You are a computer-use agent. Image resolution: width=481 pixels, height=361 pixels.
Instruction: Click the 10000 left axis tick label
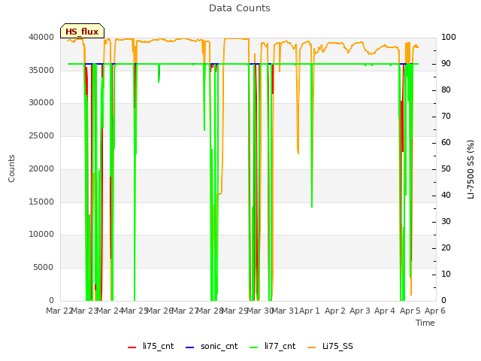pyautogui.click(x=41, y=235)
